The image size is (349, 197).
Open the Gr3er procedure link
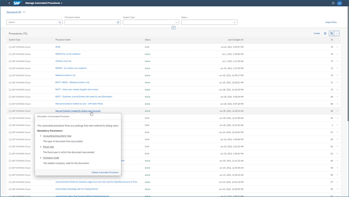(x=58, y=47)
